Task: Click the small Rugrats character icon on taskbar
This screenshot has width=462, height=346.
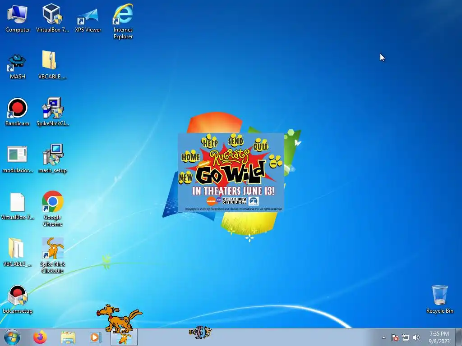Action: 200,332
